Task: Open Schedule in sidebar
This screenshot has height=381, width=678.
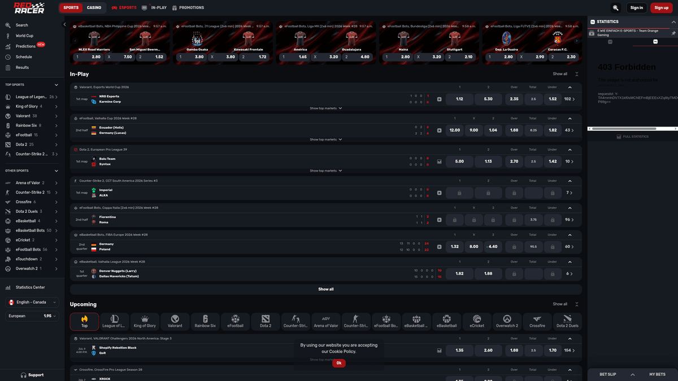Action: click(x=24, y=57)
